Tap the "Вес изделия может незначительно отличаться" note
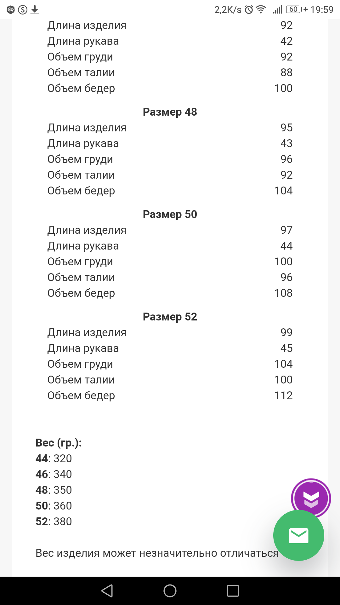This screenshot has width=340, height=605. [157, 553]
